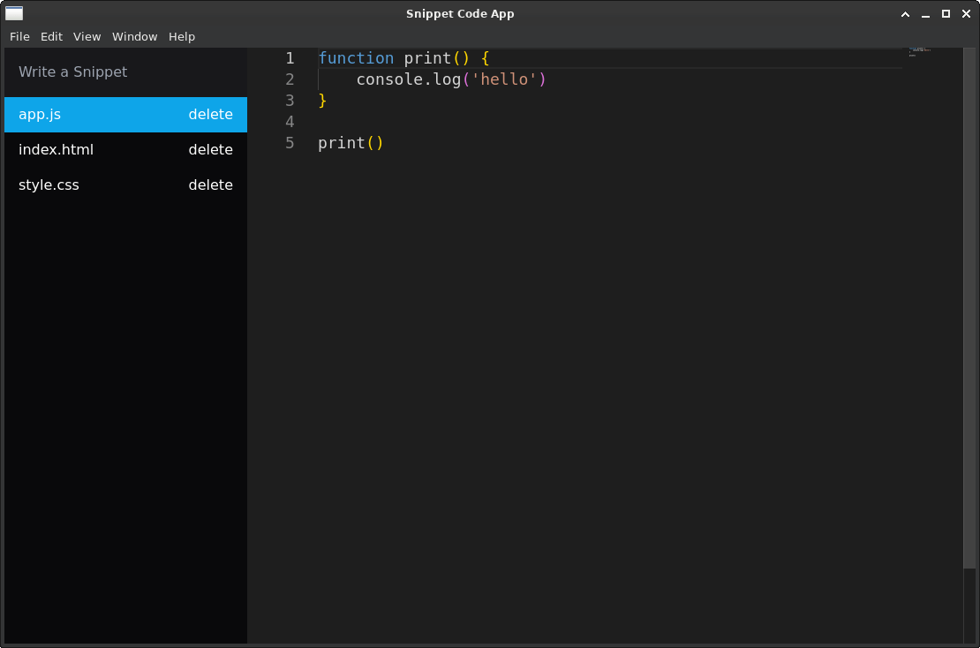Click line number 5 in the gutter

(290, 143)
